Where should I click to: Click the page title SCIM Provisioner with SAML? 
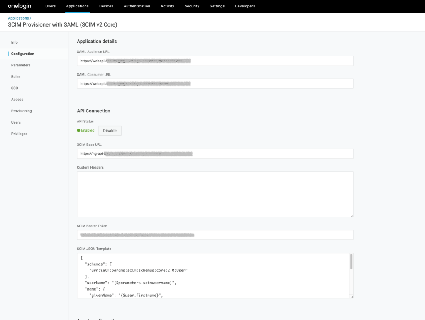coord(63,24)
